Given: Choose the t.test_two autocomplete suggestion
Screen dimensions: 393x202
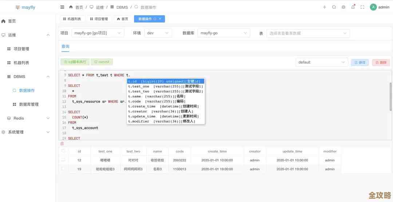Looking at the screenshot, I should click(x=166, y=91).
